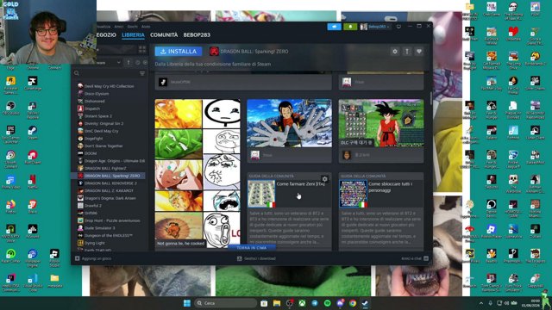Click the gear icon on the Zeni guide card

324,179
